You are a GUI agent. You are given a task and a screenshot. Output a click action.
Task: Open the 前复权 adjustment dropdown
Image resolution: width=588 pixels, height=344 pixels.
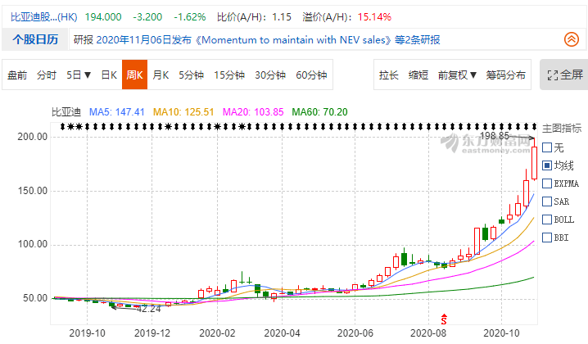[x=457, y=75]
